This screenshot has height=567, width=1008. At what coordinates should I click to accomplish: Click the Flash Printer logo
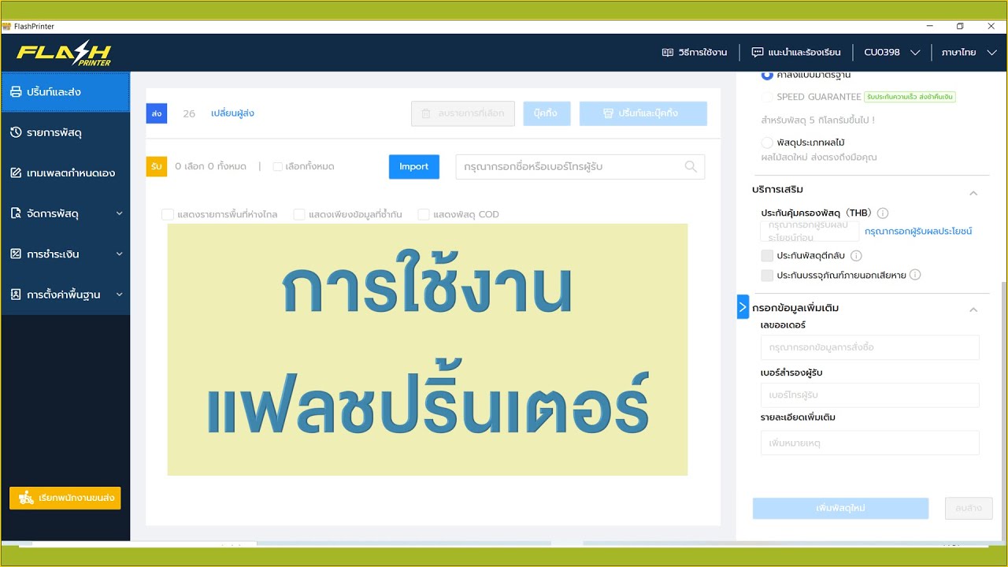pos(65,53)
